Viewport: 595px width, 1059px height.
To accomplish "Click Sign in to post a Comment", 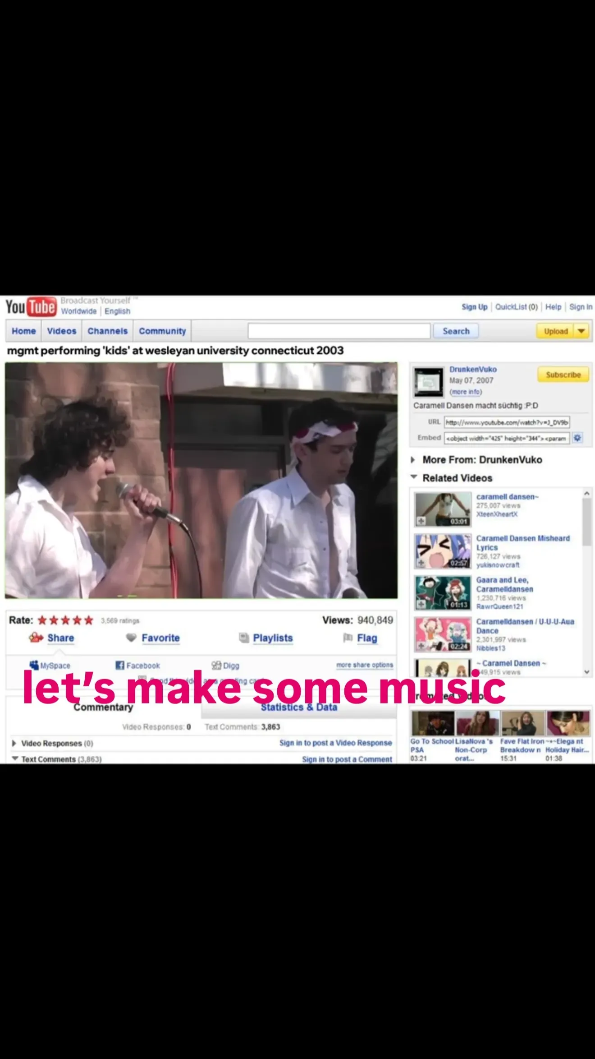I will pos(347,759).
